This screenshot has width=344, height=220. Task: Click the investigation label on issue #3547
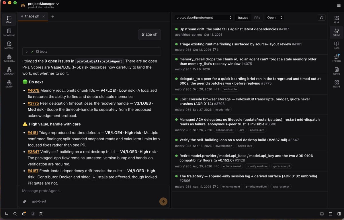pyautogui.click(x=224, y=146)
